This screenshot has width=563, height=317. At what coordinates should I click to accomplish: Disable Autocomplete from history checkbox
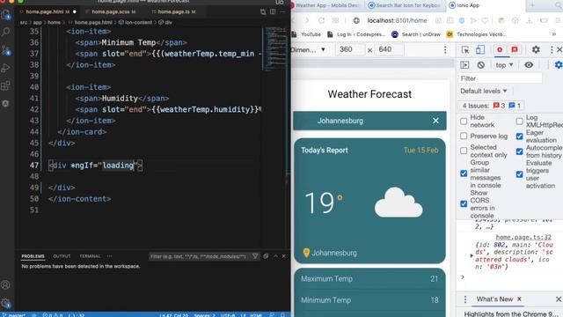click(519, 151)
